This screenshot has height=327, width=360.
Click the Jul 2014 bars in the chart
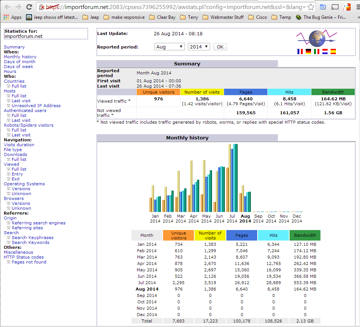pos(232,178)
